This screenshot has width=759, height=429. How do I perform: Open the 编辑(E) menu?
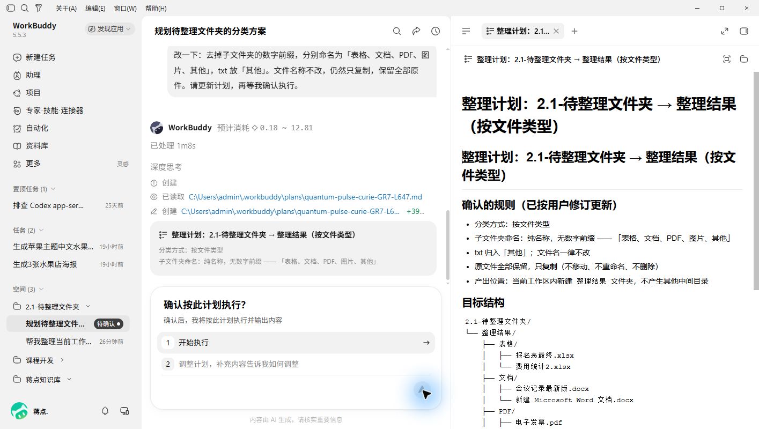[95, 9]
